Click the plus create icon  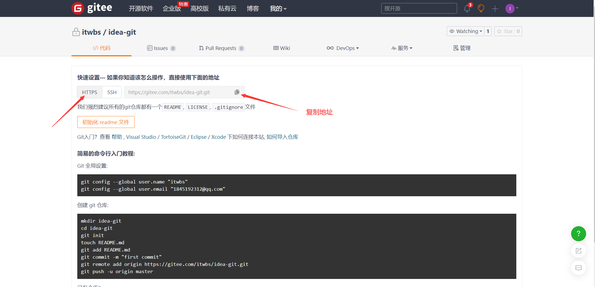click(495, 9)
